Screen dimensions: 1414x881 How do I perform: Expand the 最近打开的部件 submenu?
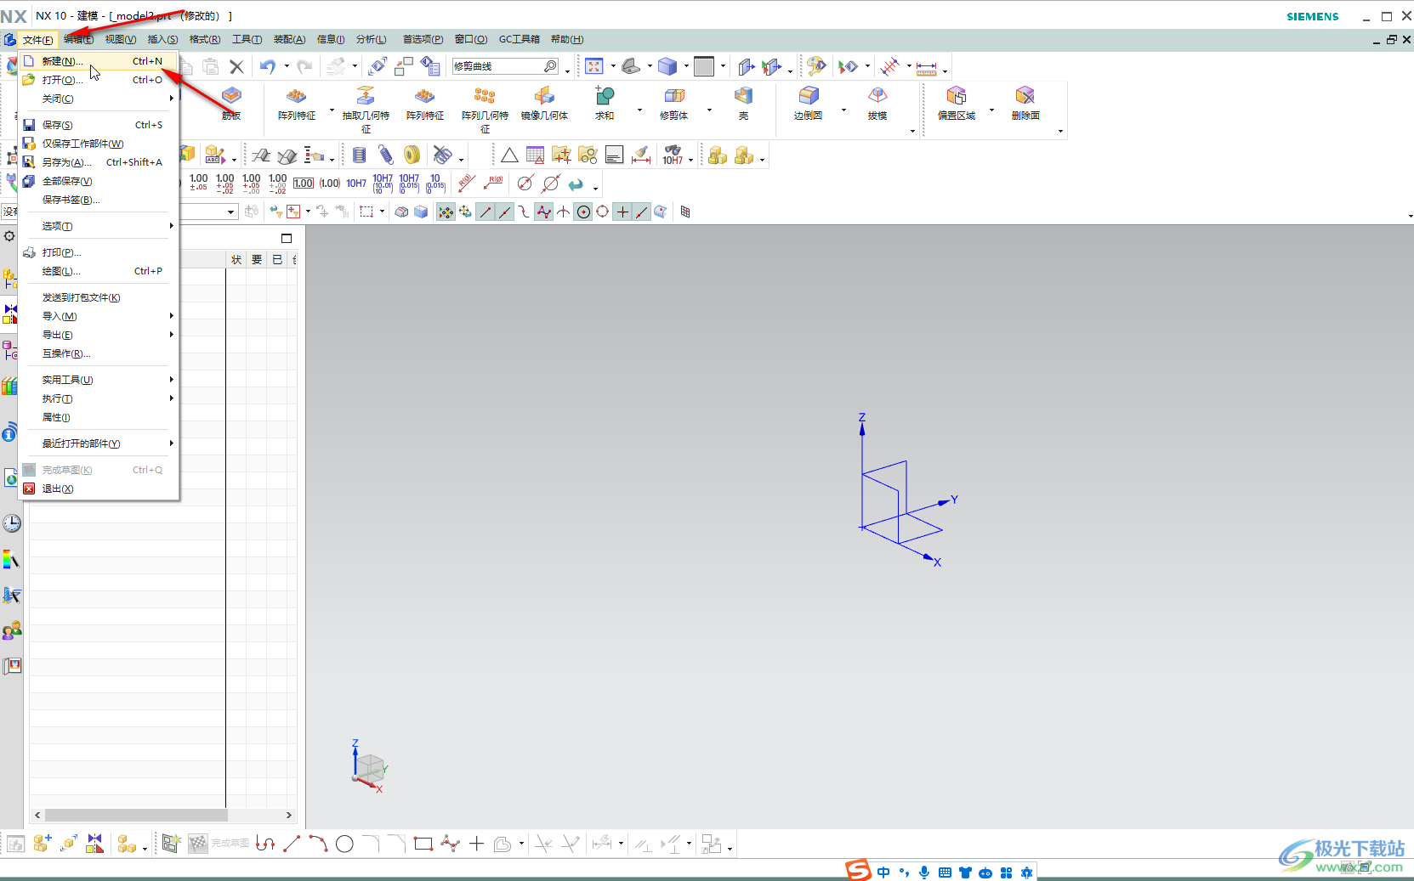(x=99, y=443)
